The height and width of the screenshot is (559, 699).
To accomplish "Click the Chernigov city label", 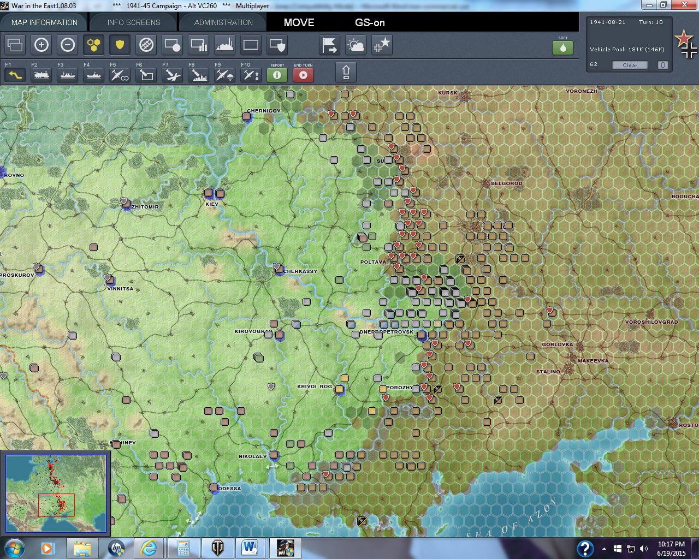I will (264, 111).
